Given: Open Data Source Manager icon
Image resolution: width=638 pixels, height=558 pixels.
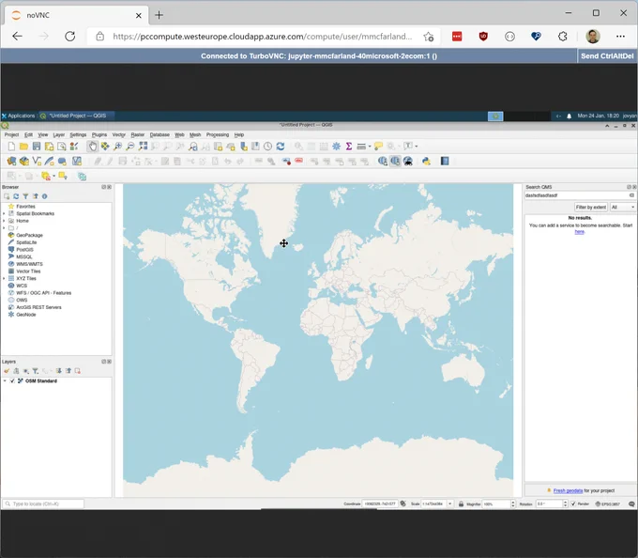Looking at the screenshot, I should click(x=11, y=162).
